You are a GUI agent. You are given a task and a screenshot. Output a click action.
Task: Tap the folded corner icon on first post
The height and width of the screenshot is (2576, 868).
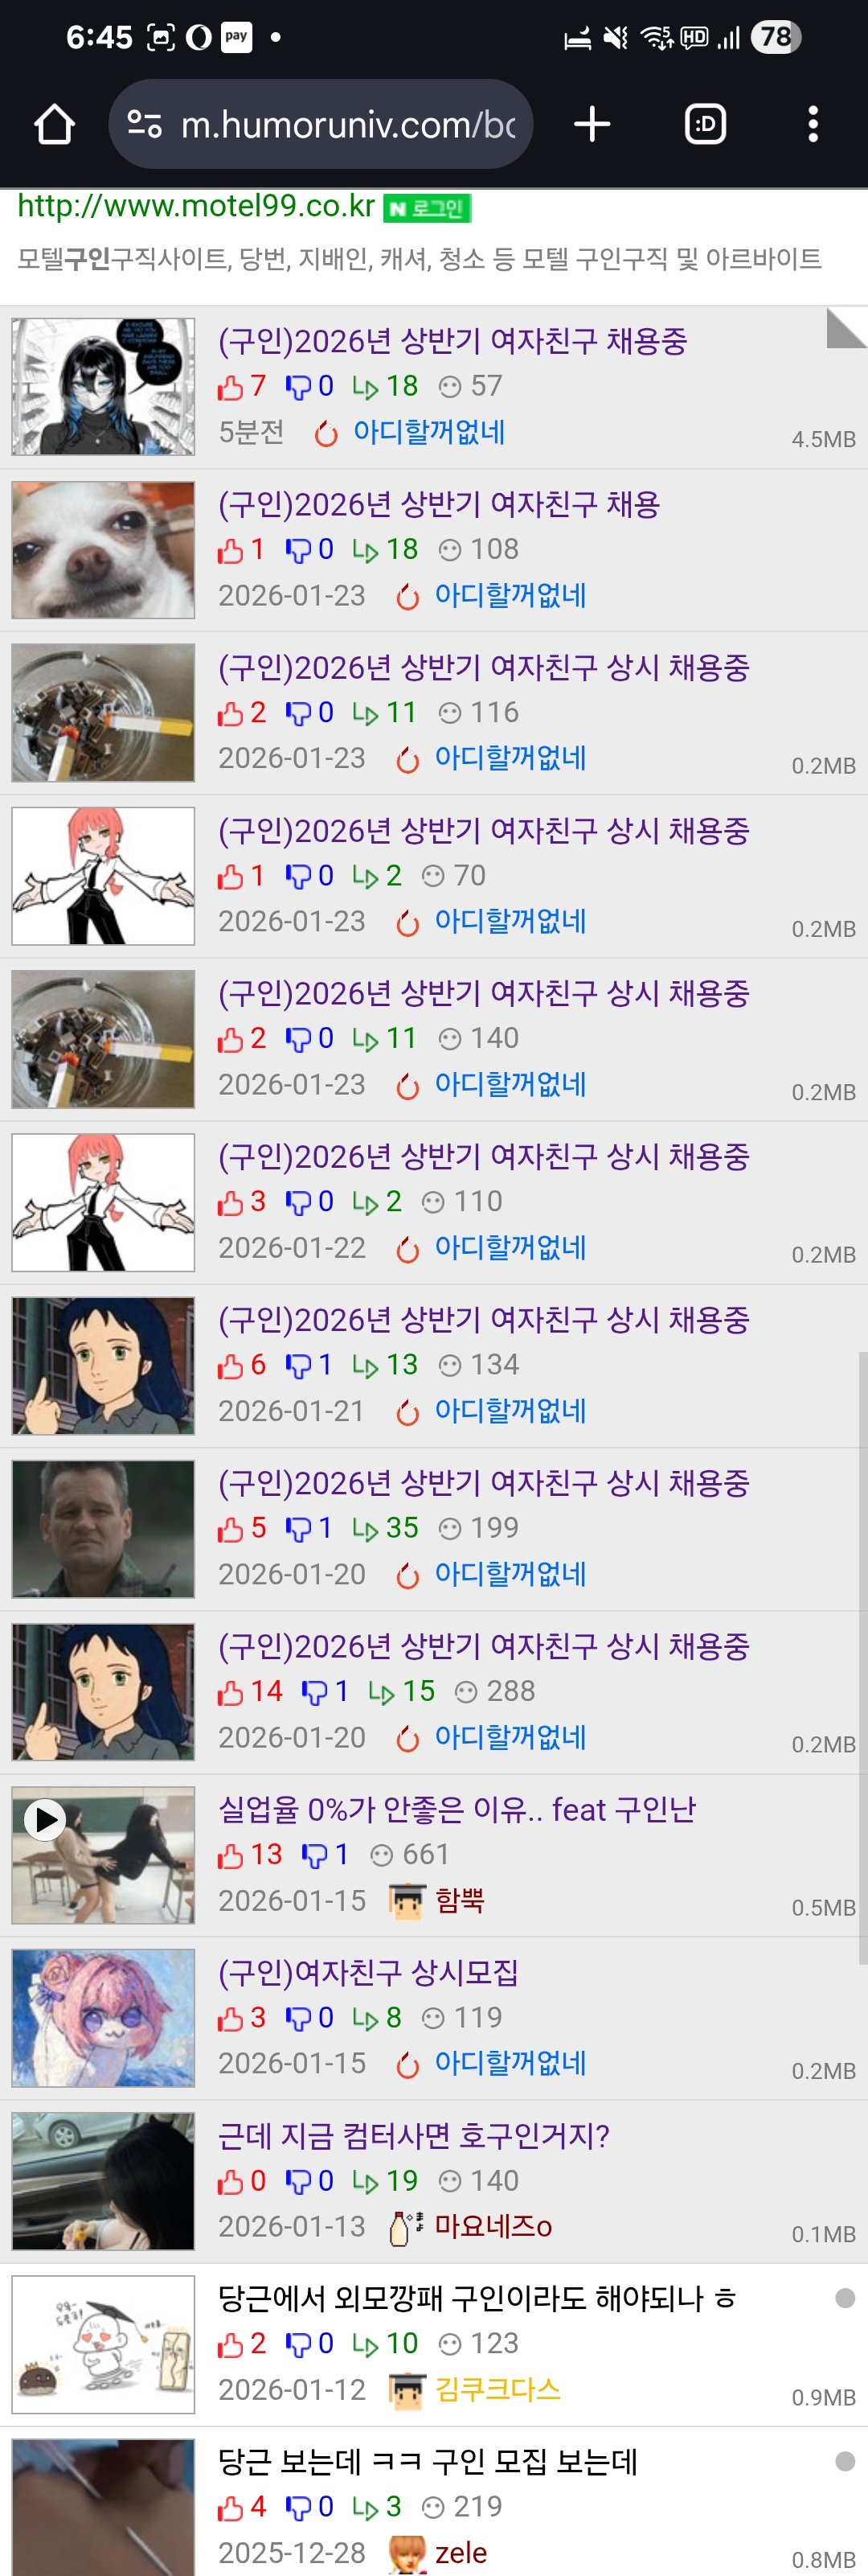point(846,328)
